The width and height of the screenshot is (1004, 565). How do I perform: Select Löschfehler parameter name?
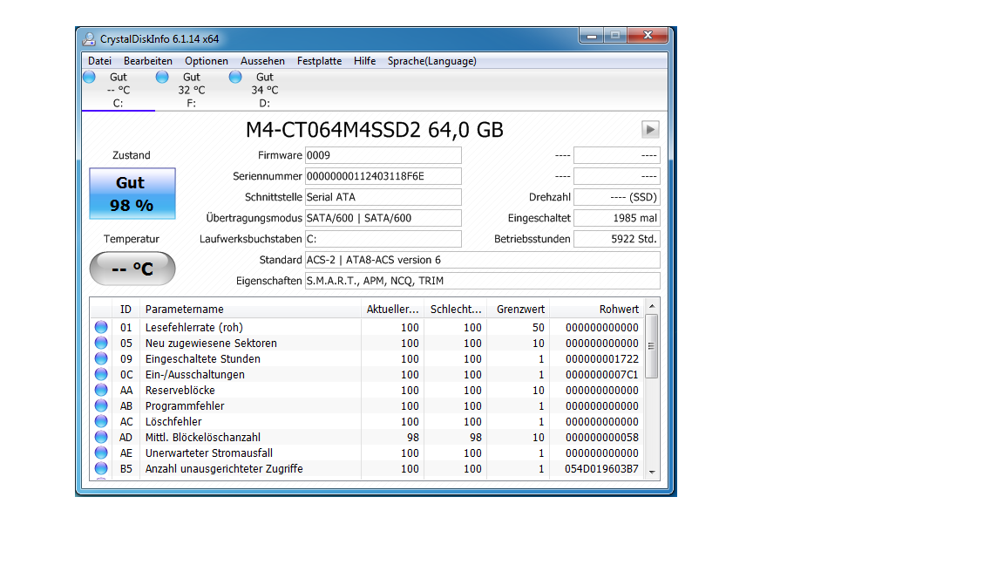tap(173, 421)
